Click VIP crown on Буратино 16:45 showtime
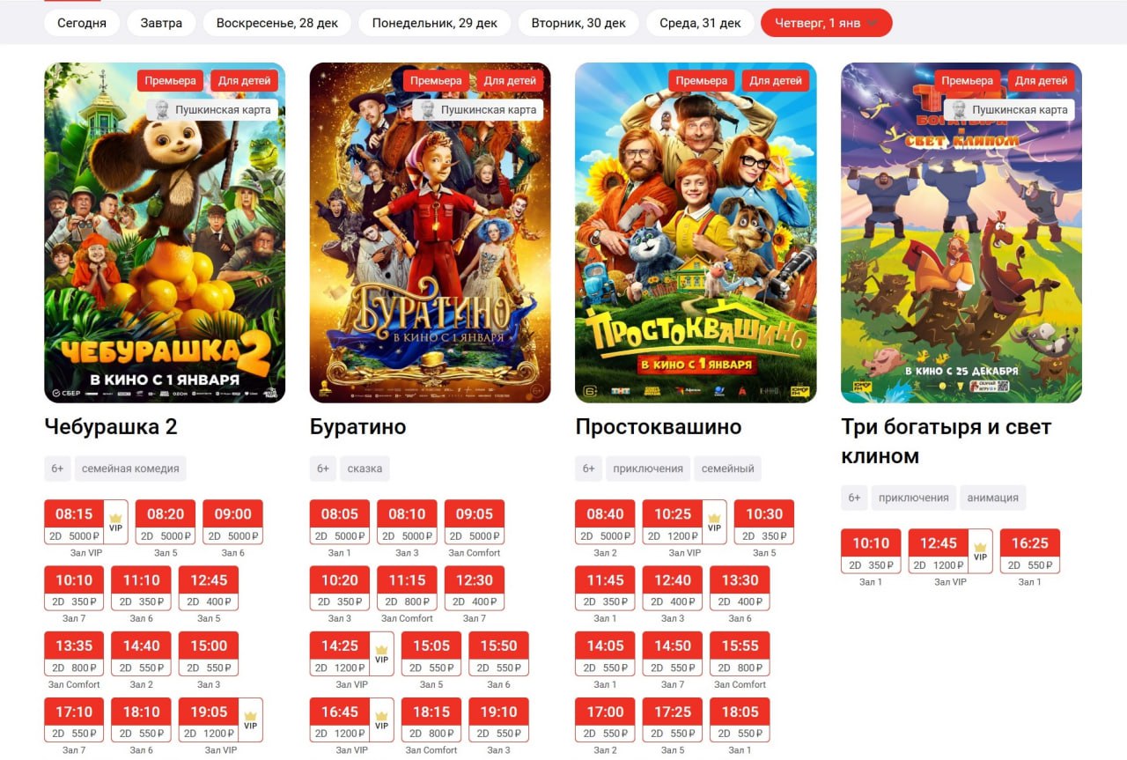Screen dimensions: 1127x760 pyautogui.click(x=381, y=715)
